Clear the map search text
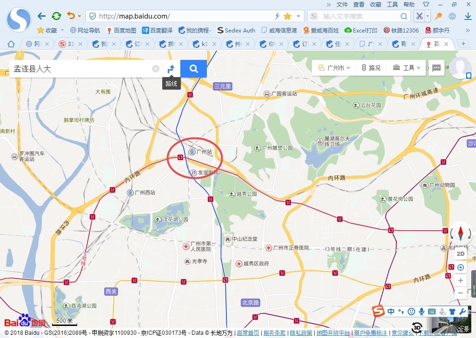 pyautogui.click(x=155, y=69)
